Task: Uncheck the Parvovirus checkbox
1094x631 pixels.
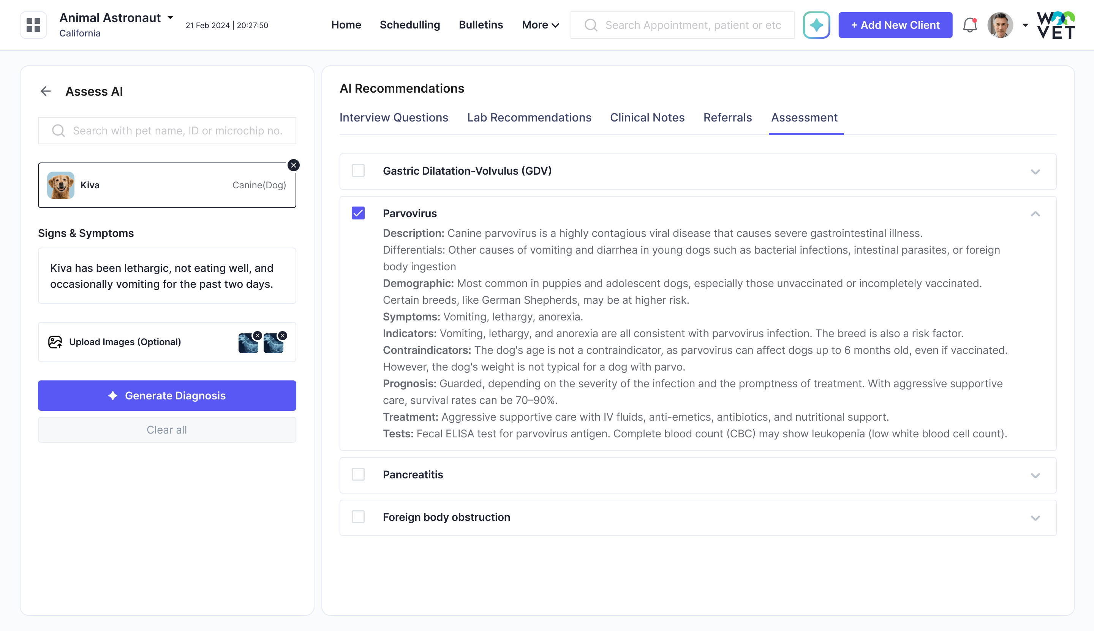Action: click(358, 213)
